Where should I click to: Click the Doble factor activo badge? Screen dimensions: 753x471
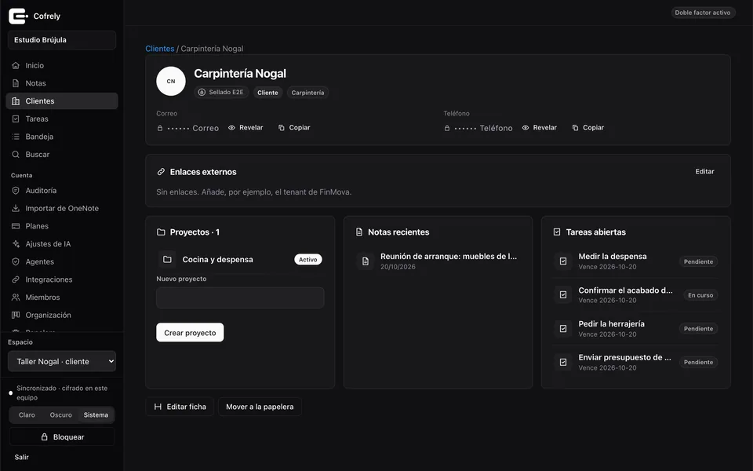click(703, 13)
